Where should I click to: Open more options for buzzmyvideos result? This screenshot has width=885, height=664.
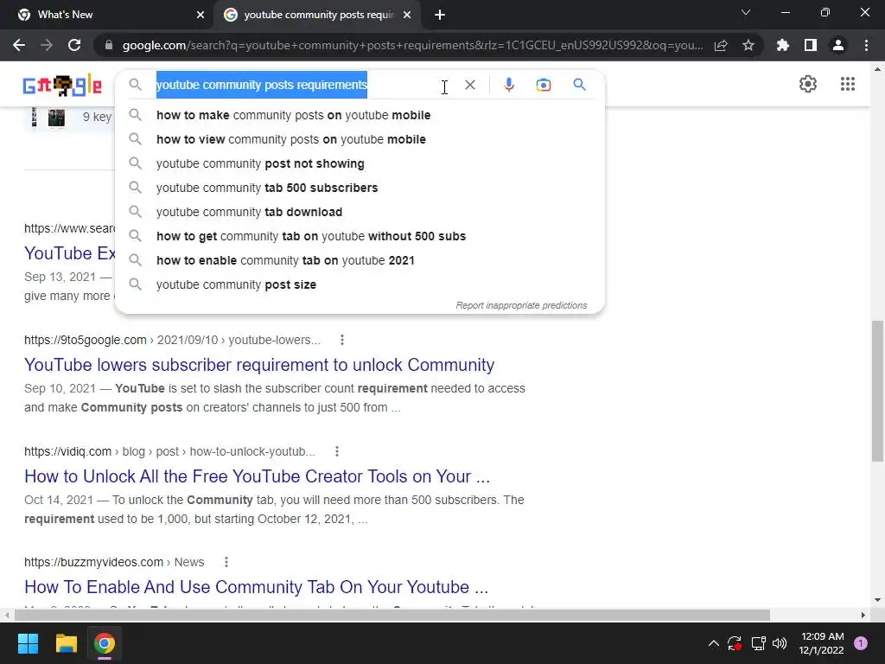tap(226, 562)
